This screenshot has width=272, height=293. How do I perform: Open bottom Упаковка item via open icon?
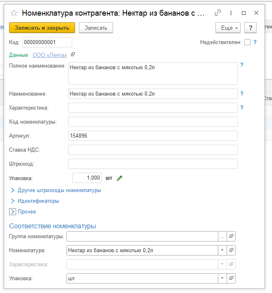231,278
